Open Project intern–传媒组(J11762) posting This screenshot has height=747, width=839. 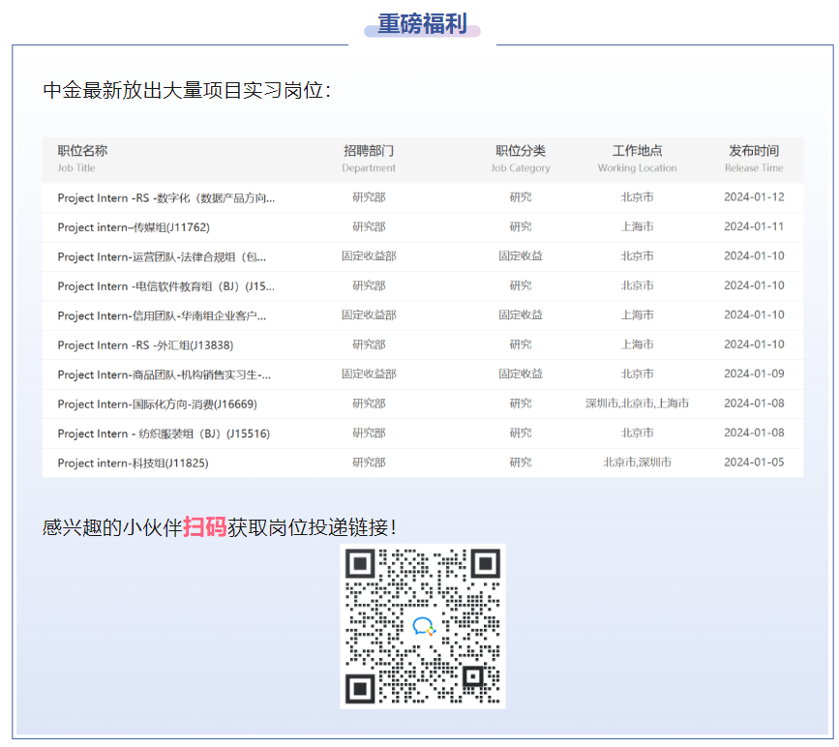[134, 226]
